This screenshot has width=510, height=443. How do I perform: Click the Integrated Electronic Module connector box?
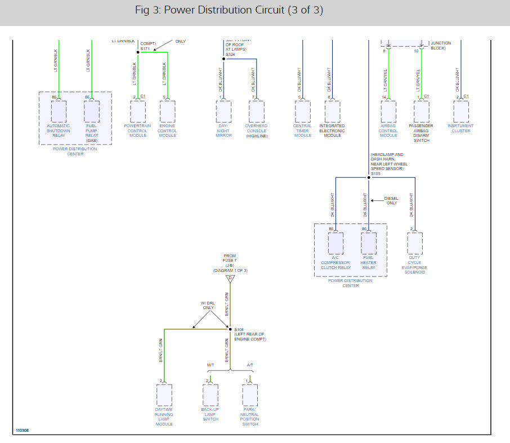(x=333, y=111)
